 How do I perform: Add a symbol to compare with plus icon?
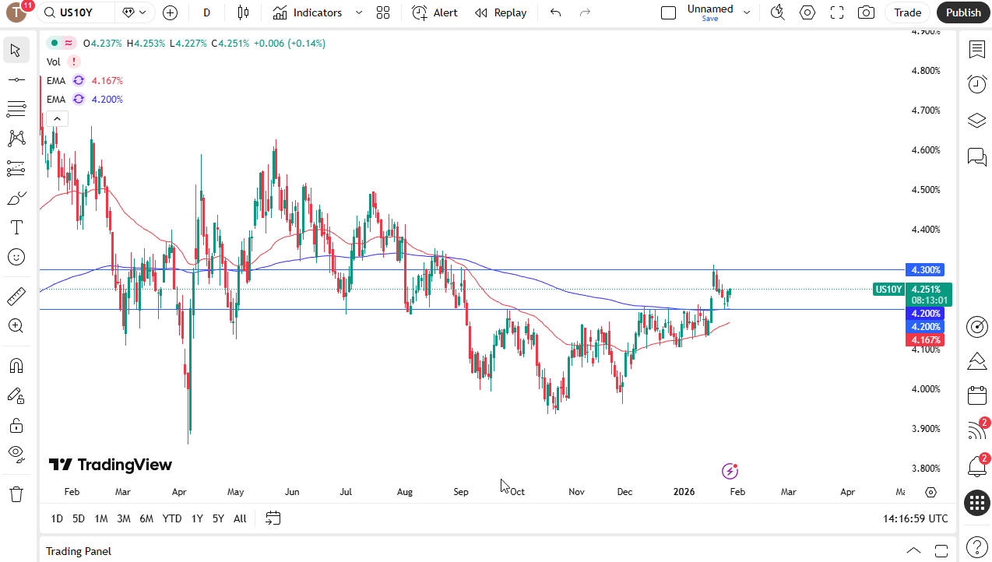[170, 12]
